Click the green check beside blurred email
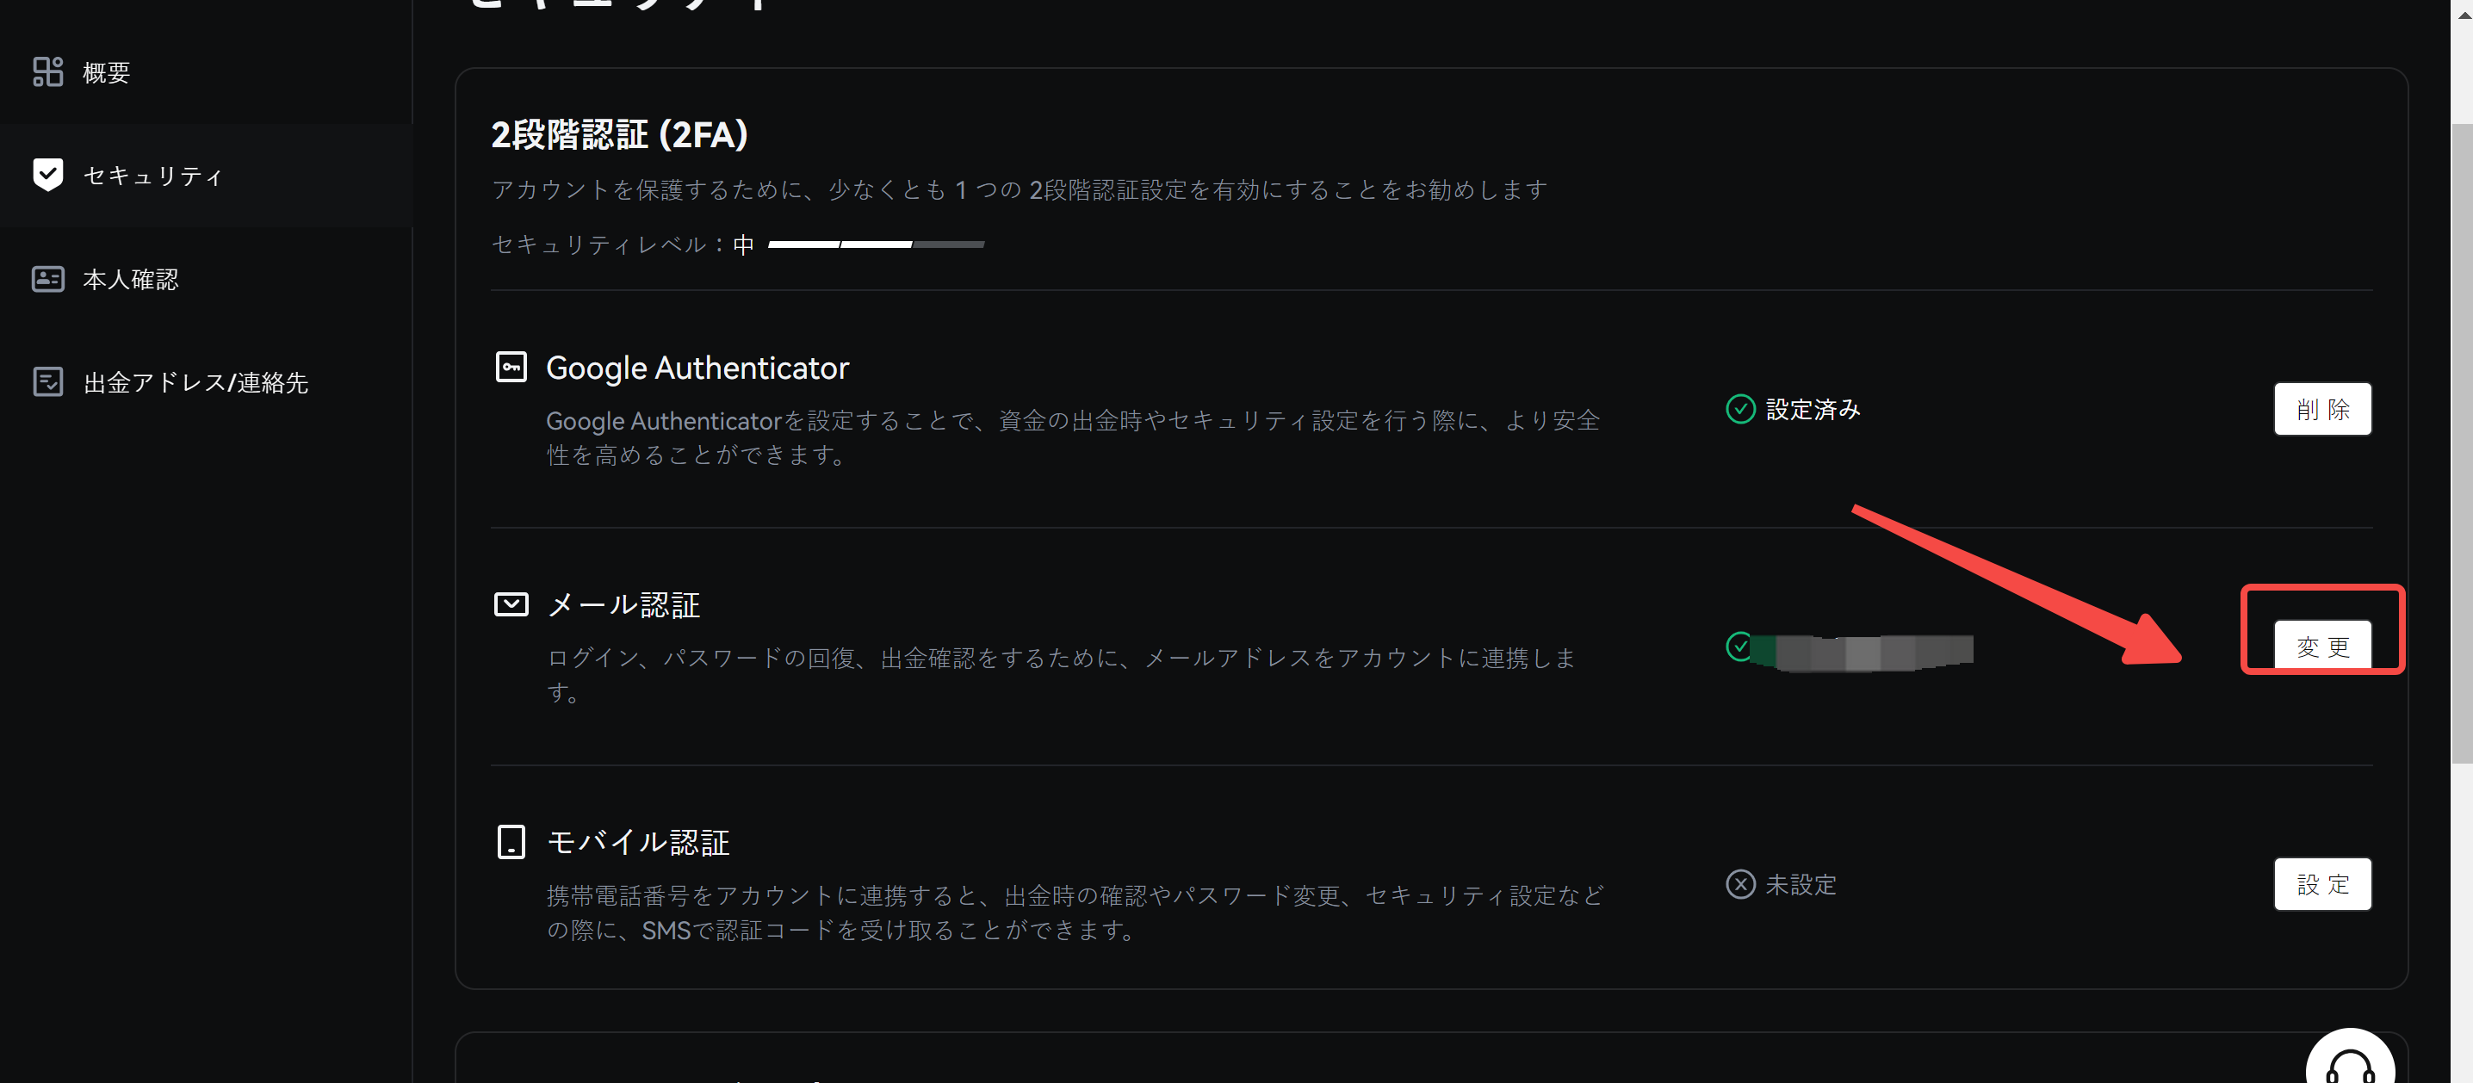 pyautogui.click(x=1739, y=647)
